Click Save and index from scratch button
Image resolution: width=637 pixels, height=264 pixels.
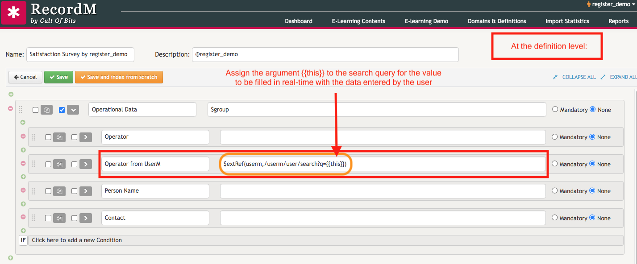[119, 77]
